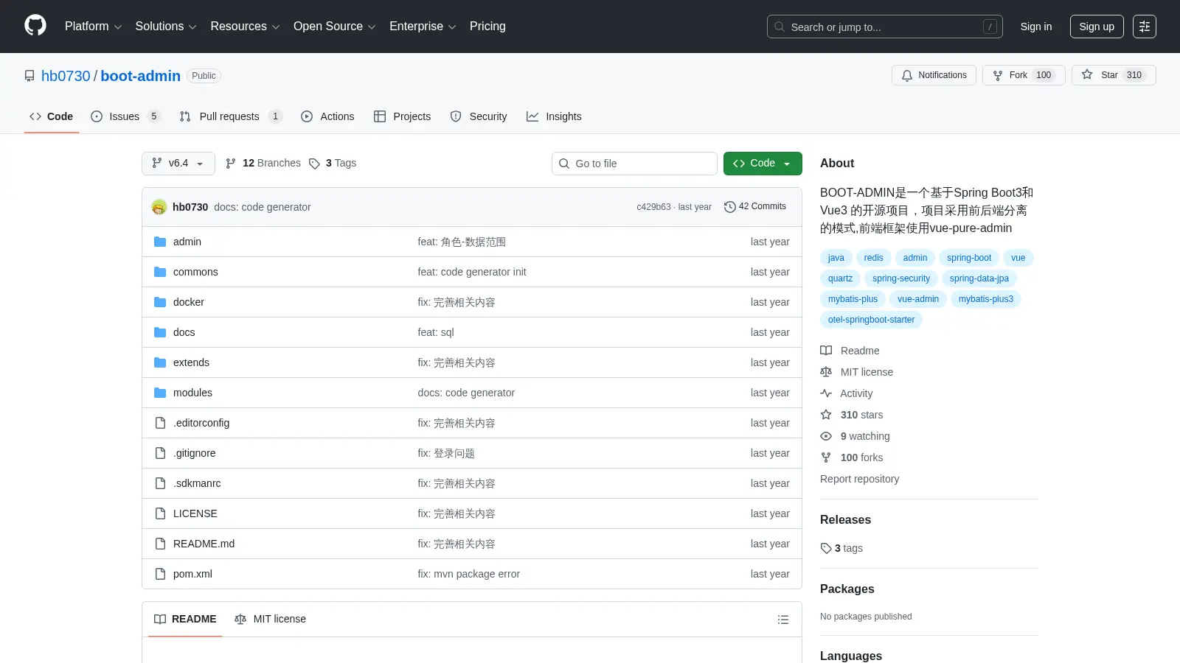Open the boot-admin repository link

pyautogui.click(x=140, y=76)
